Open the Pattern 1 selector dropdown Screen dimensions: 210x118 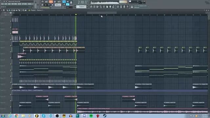tap(81, 7)
